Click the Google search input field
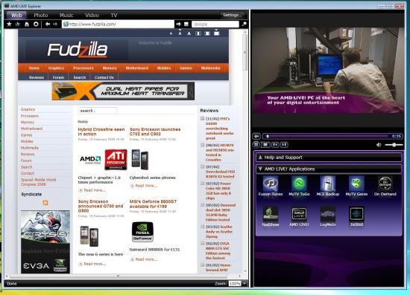Image resolution: width=410 pixels, height=295 pixels. (215, 25)
